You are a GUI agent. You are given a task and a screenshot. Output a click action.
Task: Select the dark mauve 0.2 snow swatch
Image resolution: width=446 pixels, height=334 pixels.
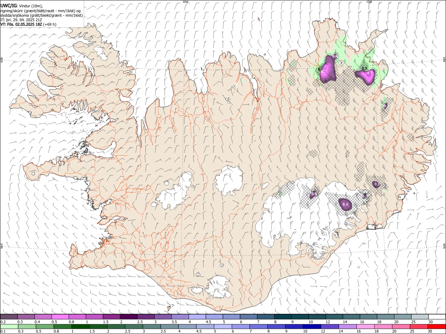click(9, 317)
